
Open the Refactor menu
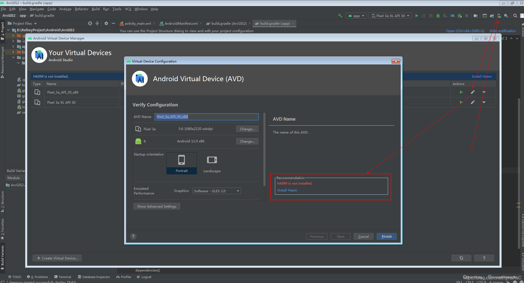(x=82, y=9)
